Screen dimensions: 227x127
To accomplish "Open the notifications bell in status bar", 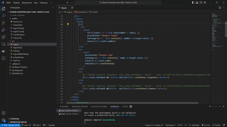I will pyautogui.click(x=224, y=125).
